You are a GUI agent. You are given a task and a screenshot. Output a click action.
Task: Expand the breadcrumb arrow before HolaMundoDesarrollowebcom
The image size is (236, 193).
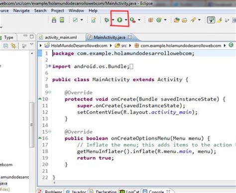[40, 45]
